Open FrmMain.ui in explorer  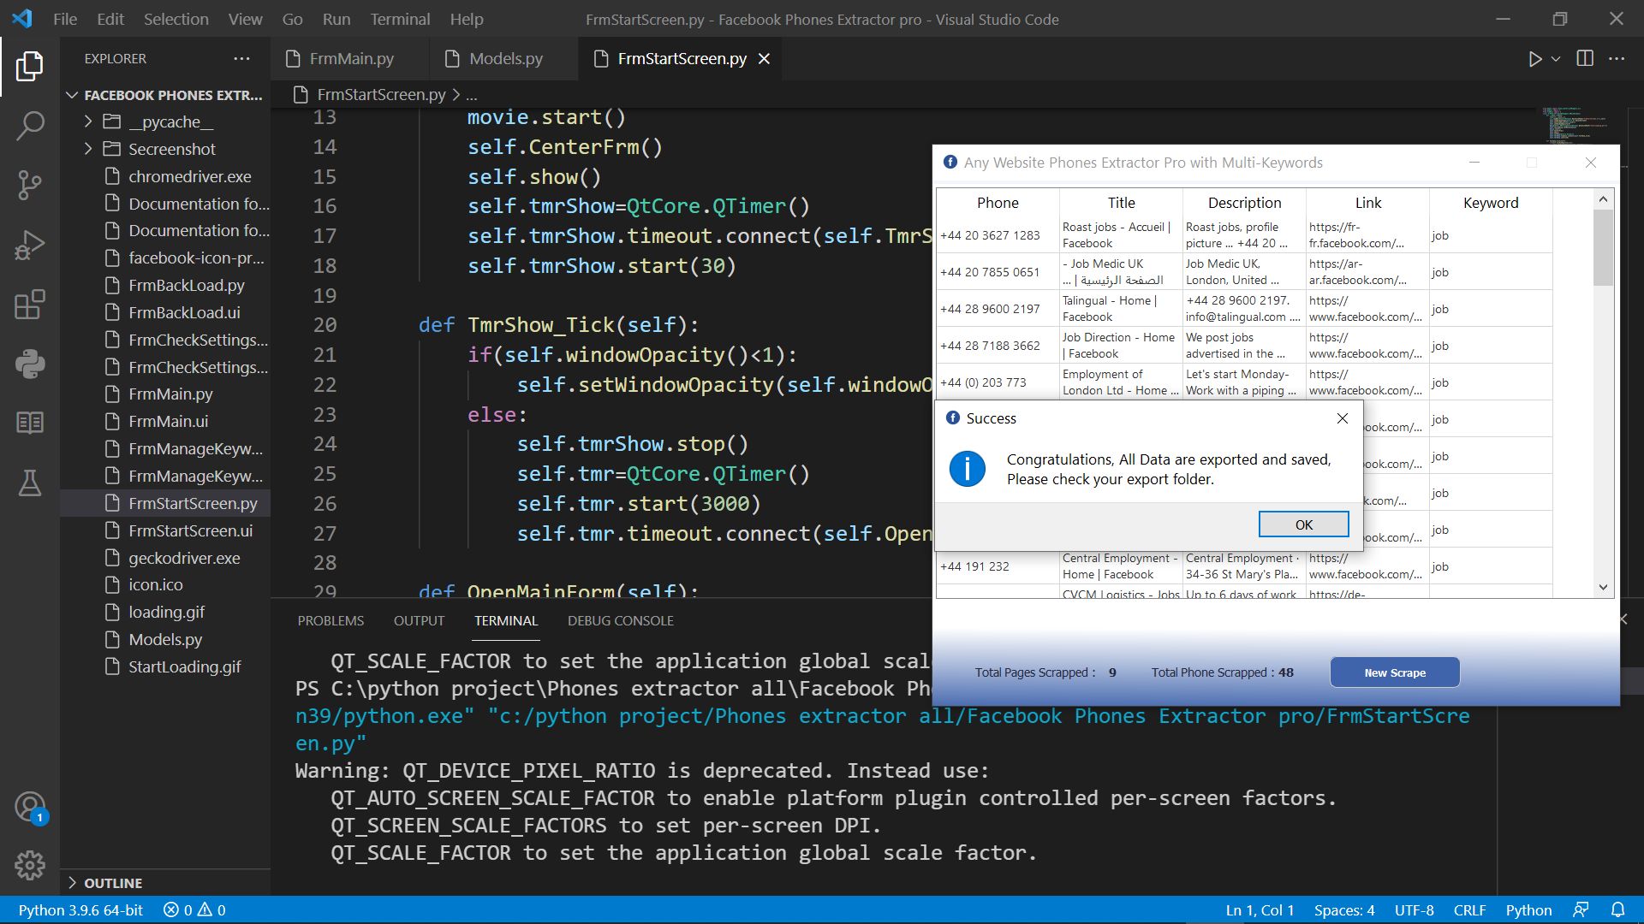pyautogui.click(x=167, y=421)
